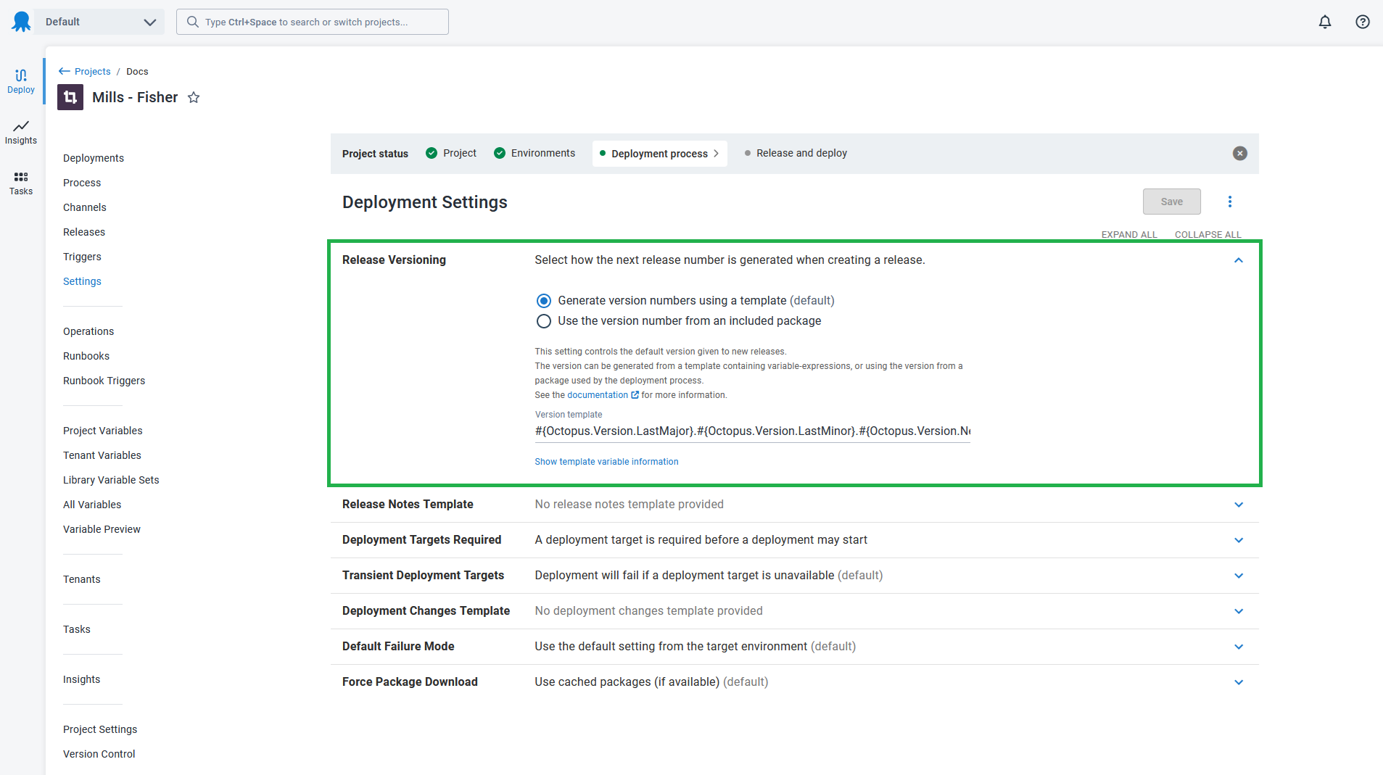Show template variable information

click(606, 461)
